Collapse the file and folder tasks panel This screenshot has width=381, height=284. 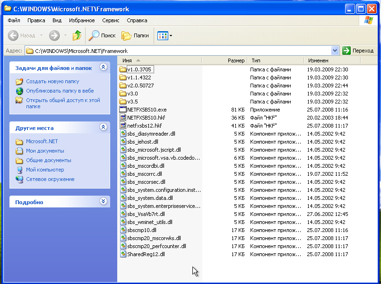pos(103,68)
